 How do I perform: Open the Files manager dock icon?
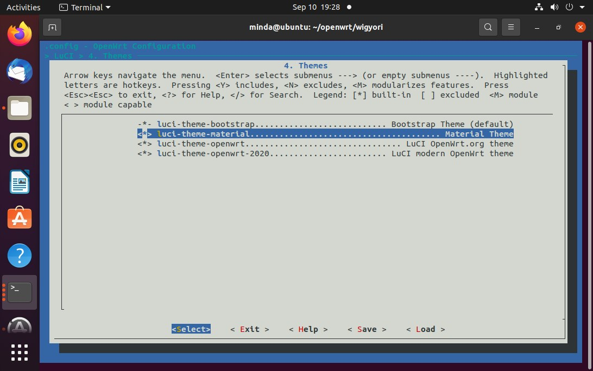tap(20, 108)
